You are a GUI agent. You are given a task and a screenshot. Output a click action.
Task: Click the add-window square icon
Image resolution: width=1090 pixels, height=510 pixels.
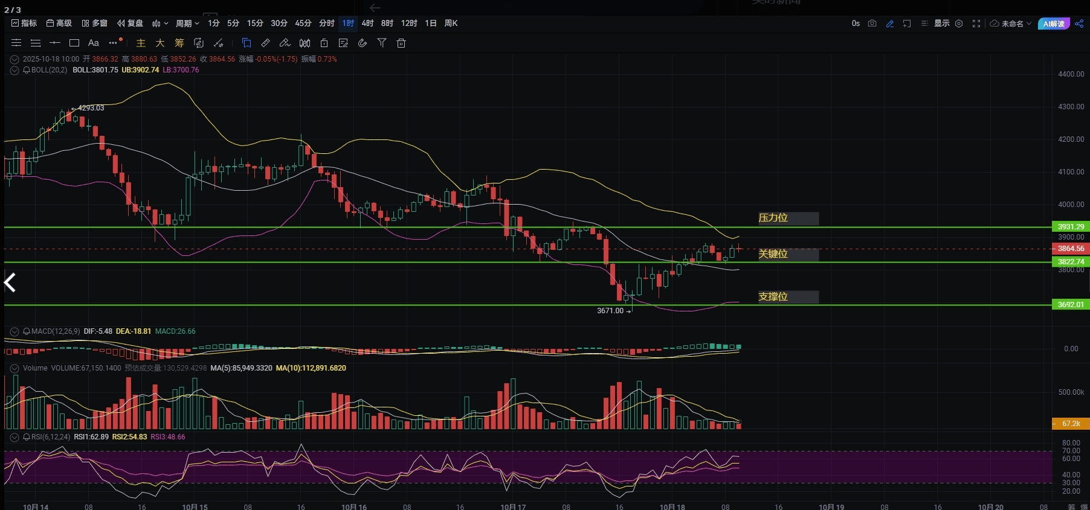click(907, 24)
